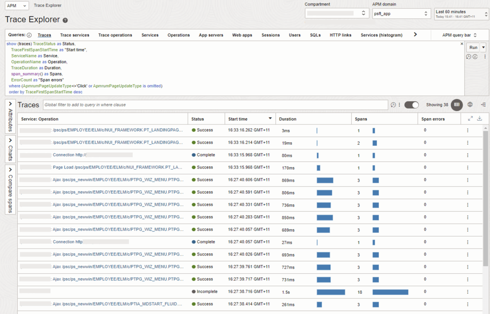The height and width of the screenshot is (314, 490).
Task: Close the query editor with the X icon
Action: [x=462, y=44]
